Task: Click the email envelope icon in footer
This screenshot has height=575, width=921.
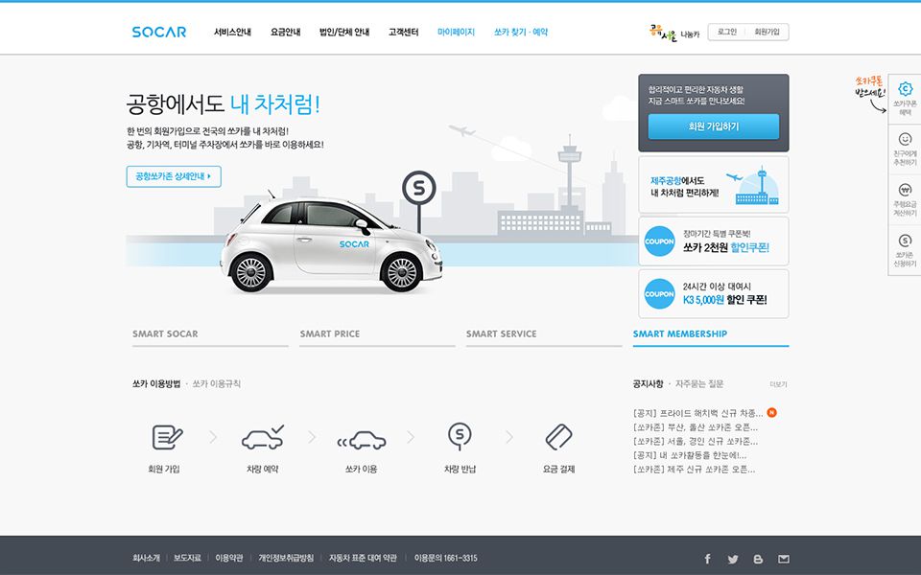Action: 784,559
